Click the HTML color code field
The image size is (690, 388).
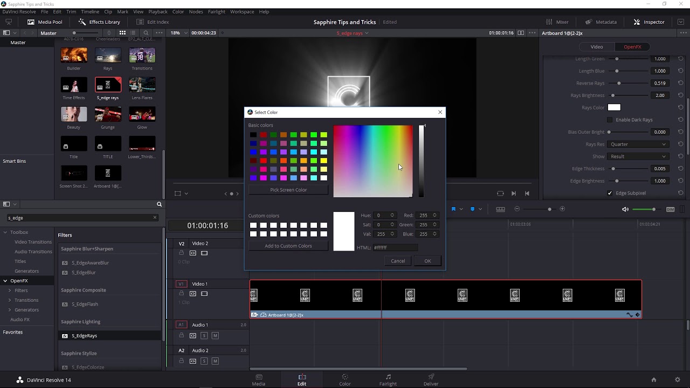click(395, 247)
